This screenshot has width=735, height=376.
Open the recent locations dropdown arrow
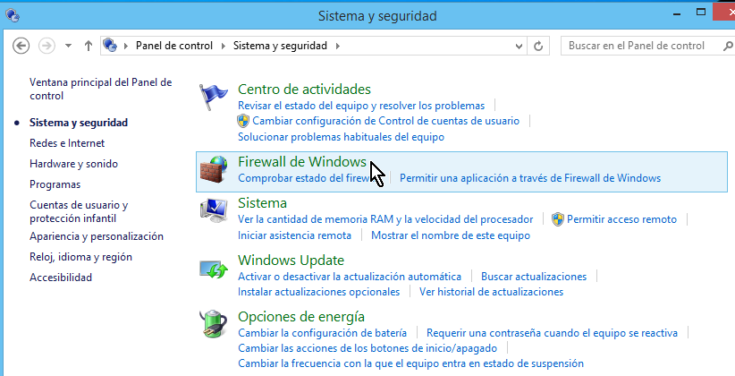click(69, 46)
